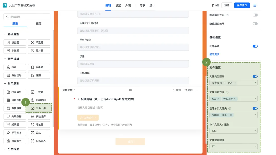Switch to the 编辑 tab

click(x=108, y=5)
